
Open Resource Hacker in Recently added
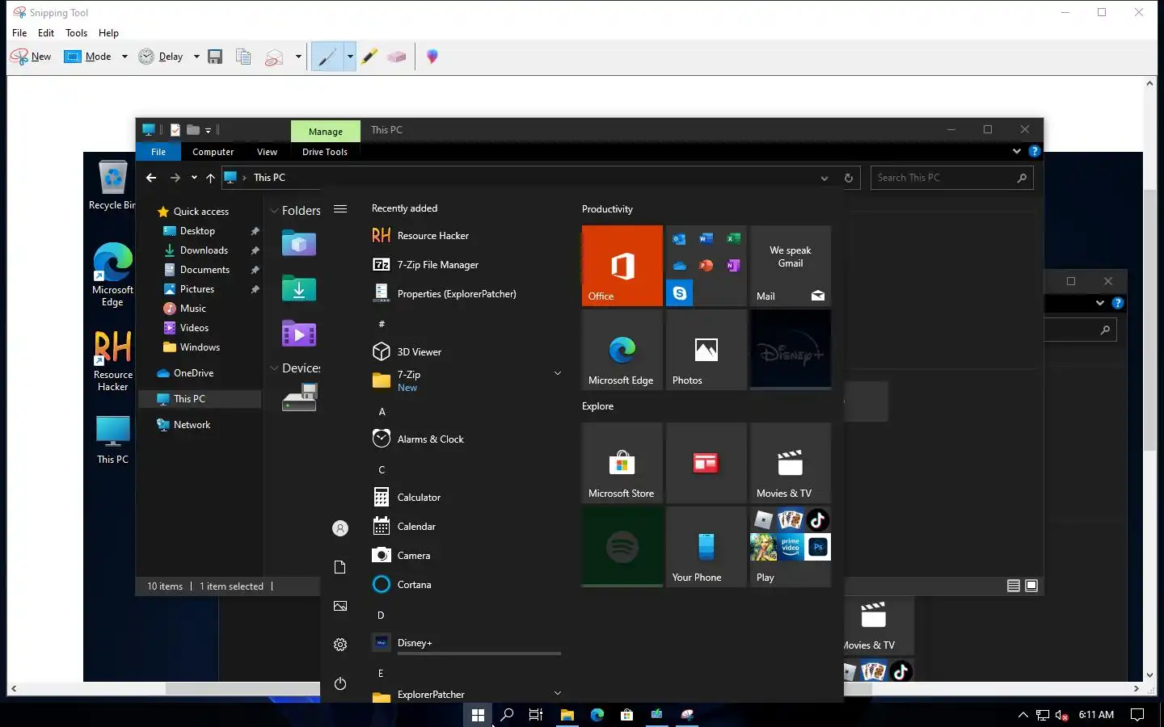click(x=466, y=236)
